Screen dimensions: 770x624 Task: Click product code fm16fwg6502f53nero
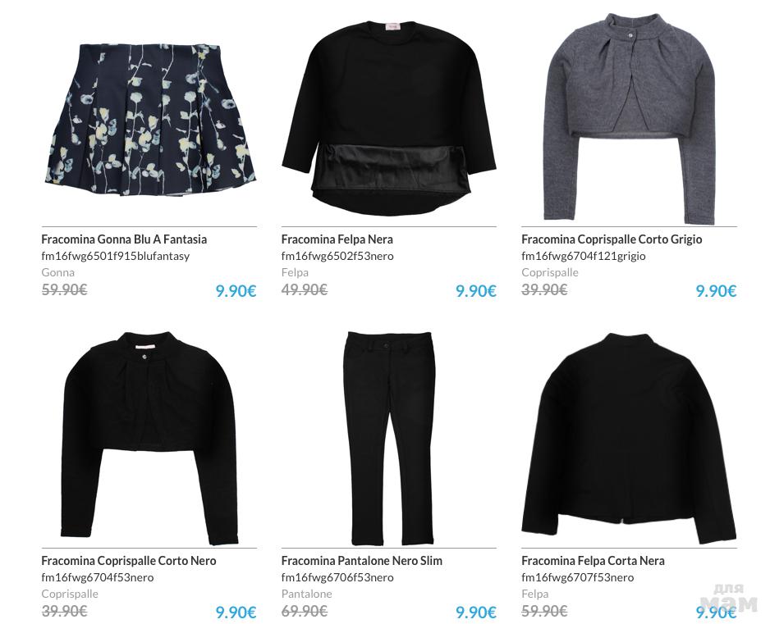pos(337,256)
